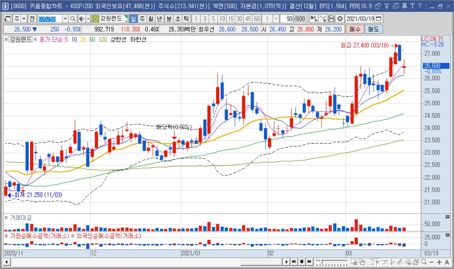Click the zoom magnifier icon in bottom toolbar
Viewport: 454px width, 269px height.
click(424, 262)
